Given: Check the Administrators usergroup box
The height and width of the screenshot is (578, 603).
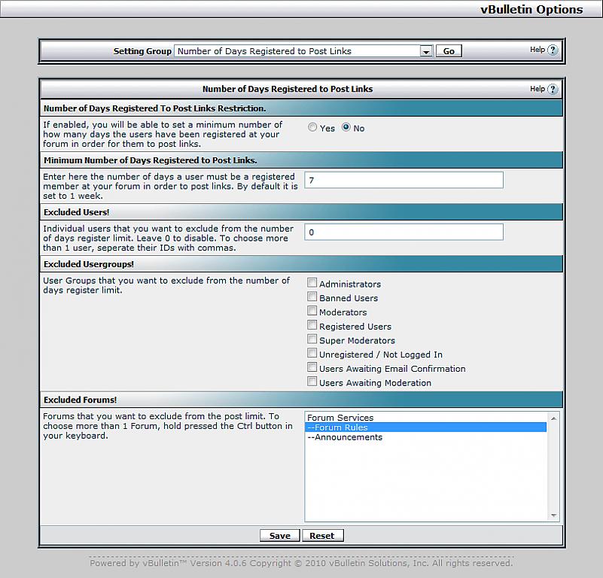Looking at the screenshot, I should tap(312, 283).
